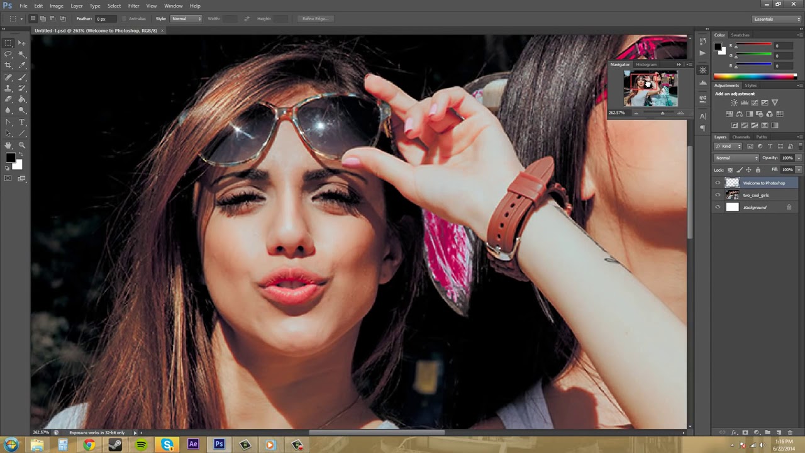
Task: Select the Brush tool
Action: point(21,77)
